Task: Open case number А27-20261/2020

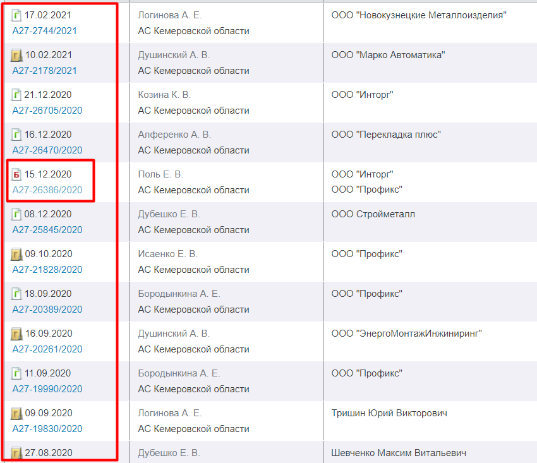Action: 47,349
